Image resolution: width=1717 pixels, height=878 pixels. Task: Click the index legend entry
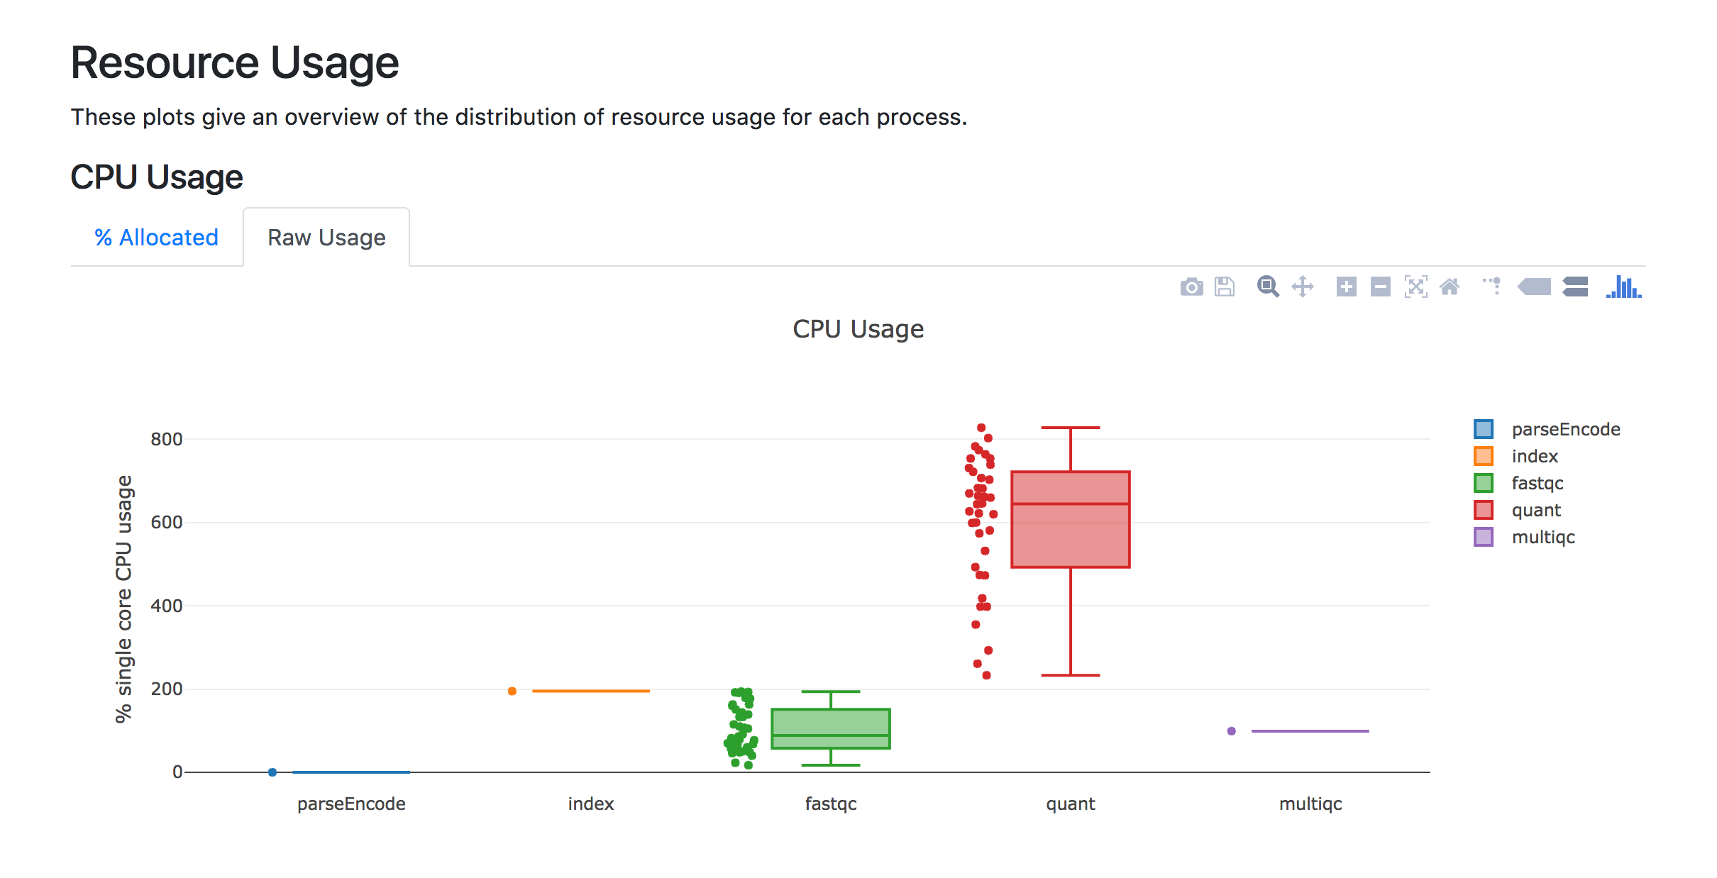(1535, 456)
